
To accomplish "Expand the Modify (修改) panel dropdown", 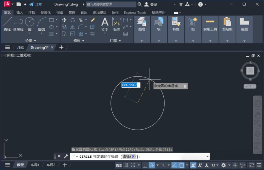I will 79,41.
